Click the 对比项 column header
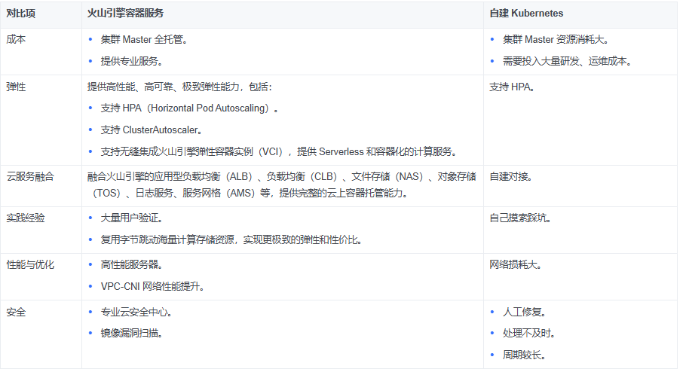 20,14
